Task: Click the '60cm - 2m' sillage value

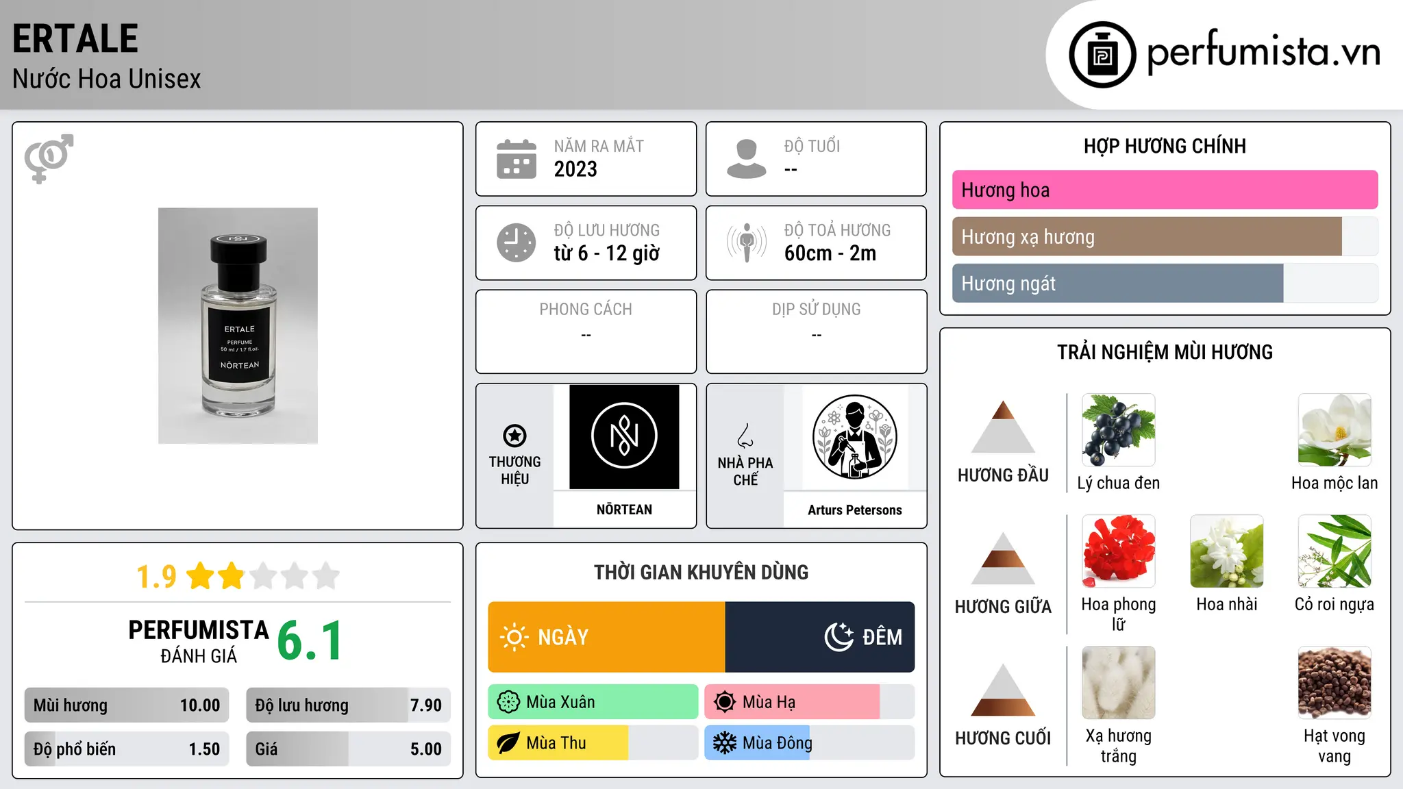Action: pyautogui.click(x=830, y=253)
